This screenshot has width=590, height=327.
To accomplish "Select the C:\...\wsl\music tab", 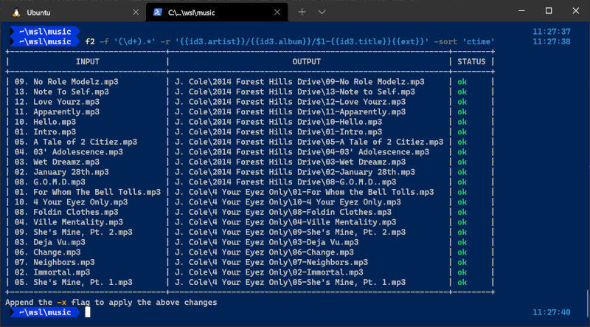I will click(x=214, y=13).
